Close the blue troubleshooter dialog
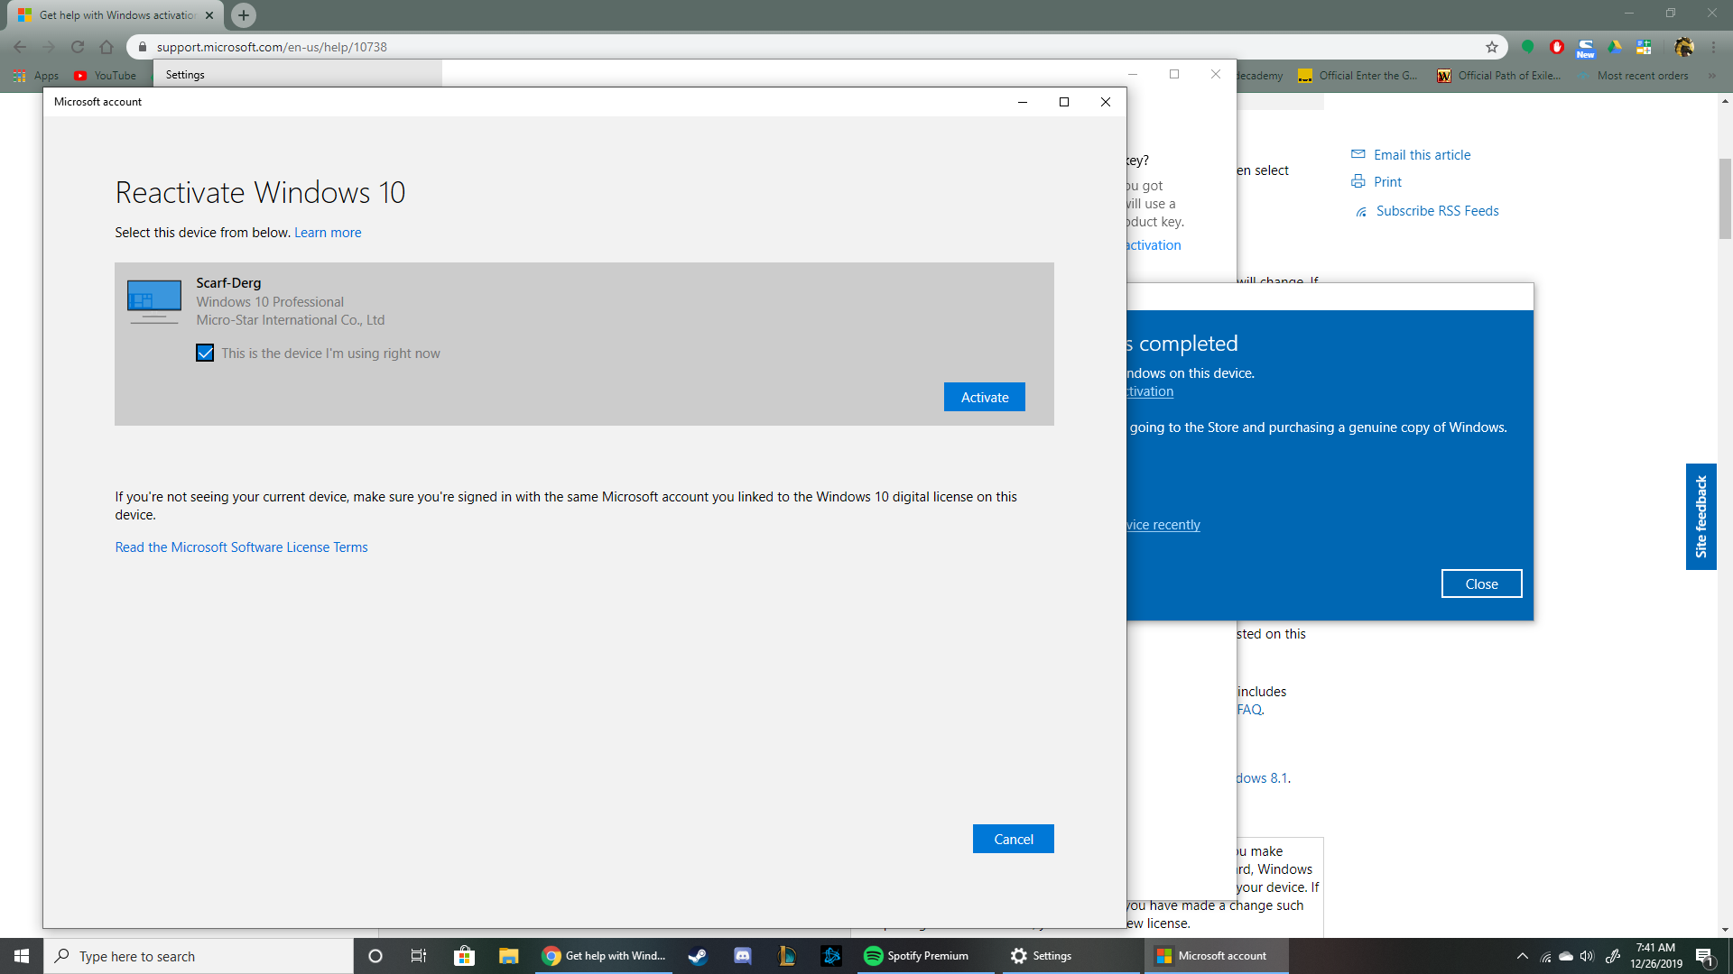 pos(1481,583)
